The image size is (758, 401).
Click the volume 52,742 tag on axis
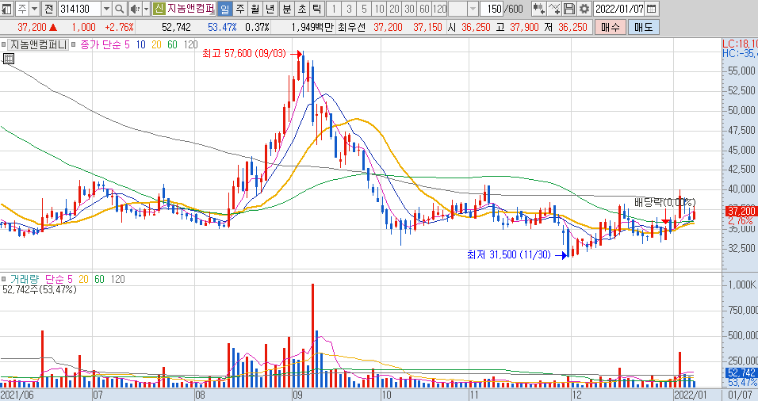[x=741, y=372]
